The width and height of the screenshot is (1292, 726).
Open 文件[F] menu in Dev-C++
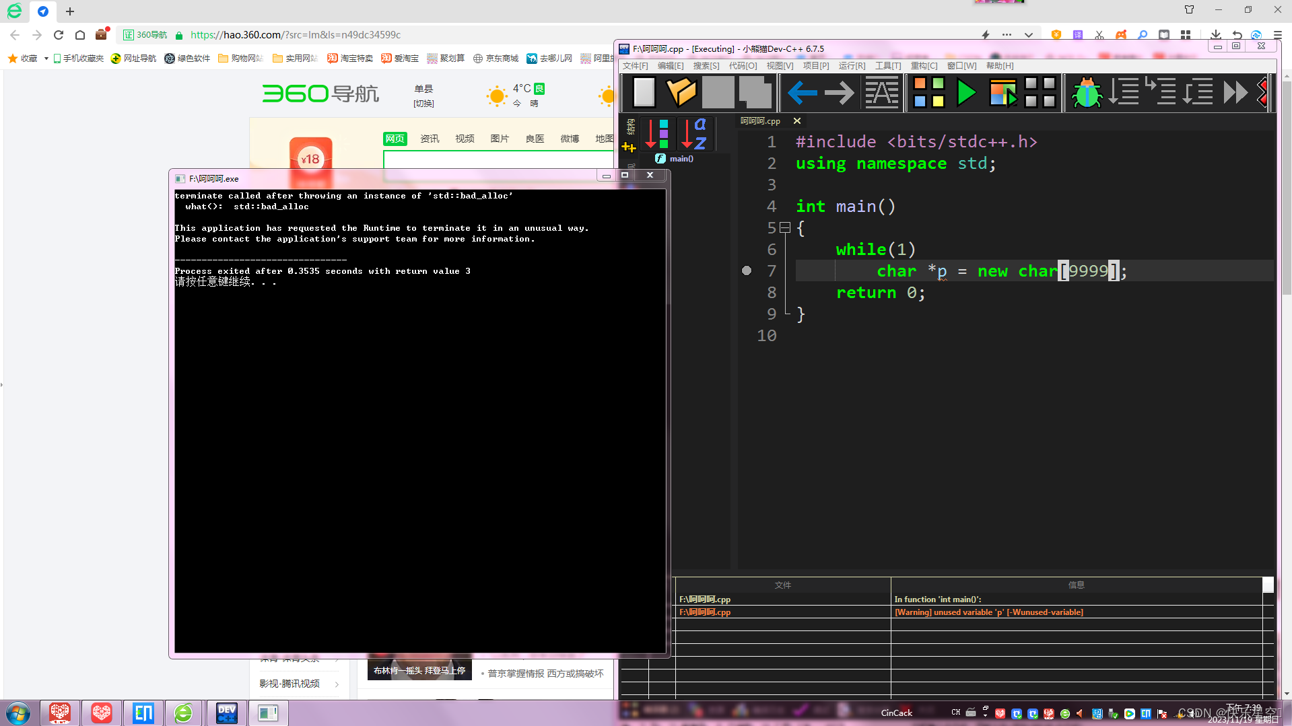click(635, 66)
